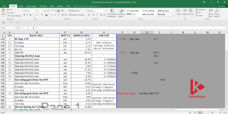Screen dimensions: 228x114
Task: Click the Cut scissors icon
Action: tap(8, 10)
